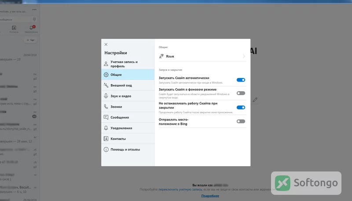Select the Общие settings tab
Image resolution: width=352 pixels, height=201 pixels.
click(x=128, y=74)
